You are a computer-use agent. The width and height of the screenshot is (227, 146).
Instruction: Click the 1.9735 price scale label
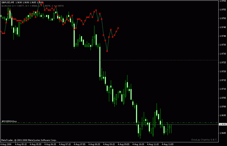(x=223, y=45)
